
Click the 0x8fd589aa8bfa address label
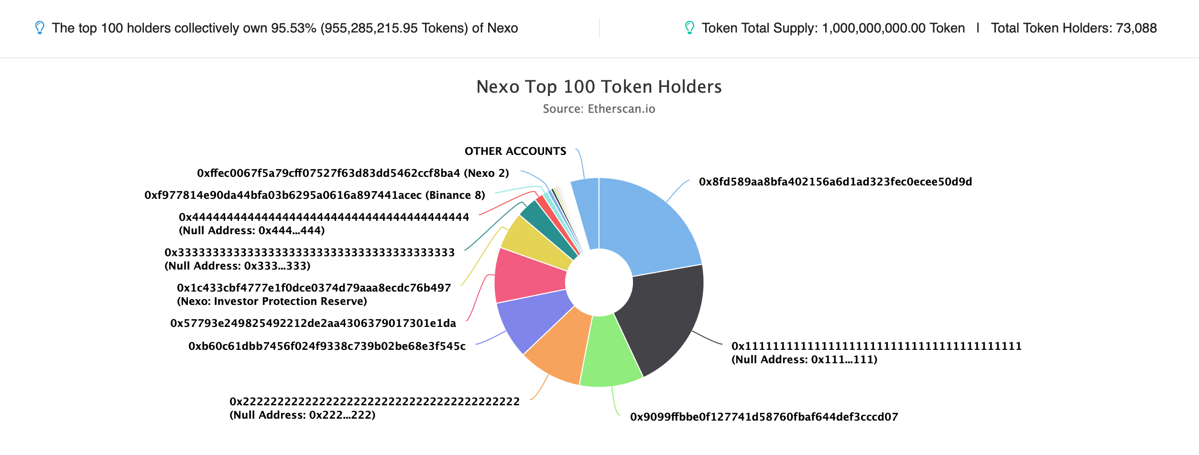coord(835,182)
